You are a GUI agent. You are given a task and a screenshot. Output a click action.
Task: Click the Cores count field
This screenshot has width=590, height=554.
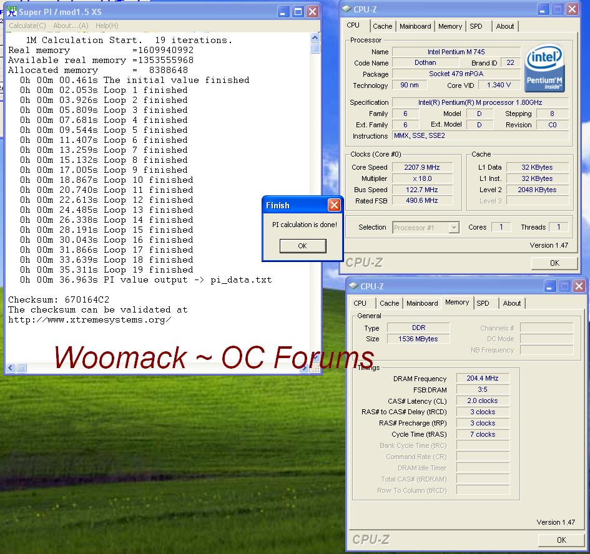(501, 227)
